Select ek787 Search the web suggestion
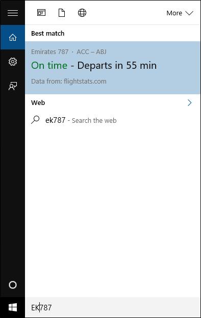Screen dimensions: 201x318 click(x=113, y=120)
